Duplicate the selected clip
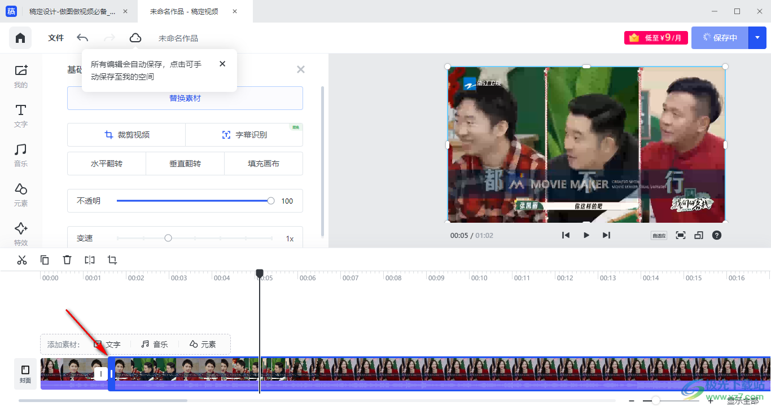 tap(45, 260)
